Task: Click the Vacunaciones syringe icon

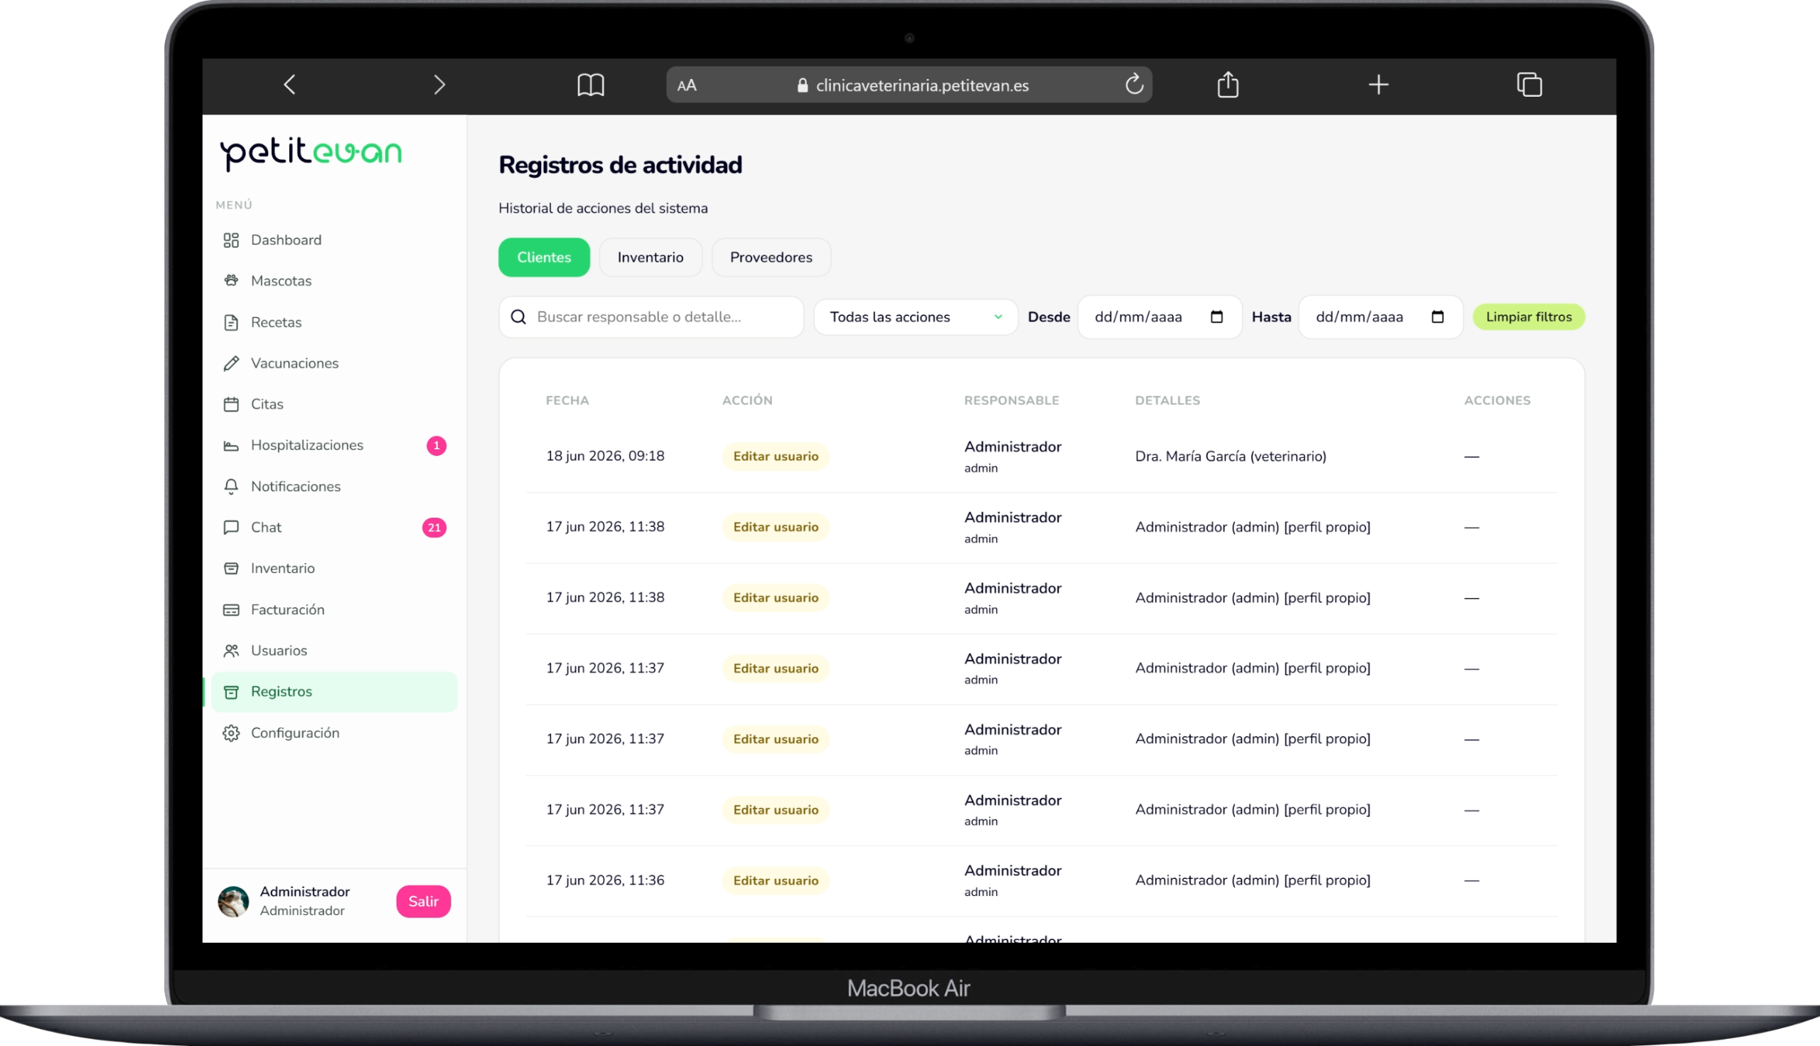Action: coord(230,363)
